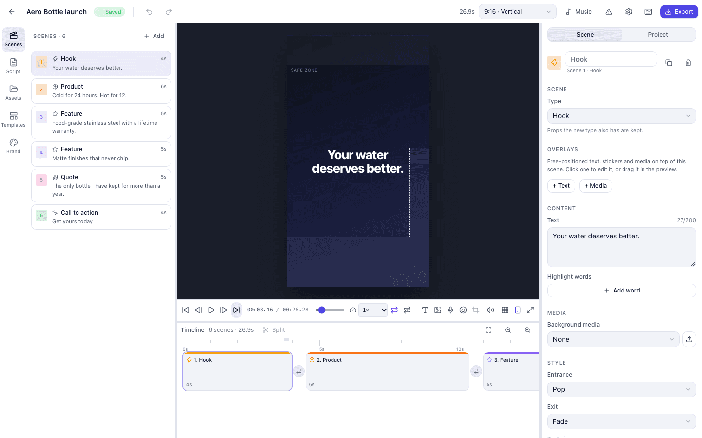This screenshot has width=702, height=438.
Task: Add a media overlay with + Media
Action: [x=596, y=186]
